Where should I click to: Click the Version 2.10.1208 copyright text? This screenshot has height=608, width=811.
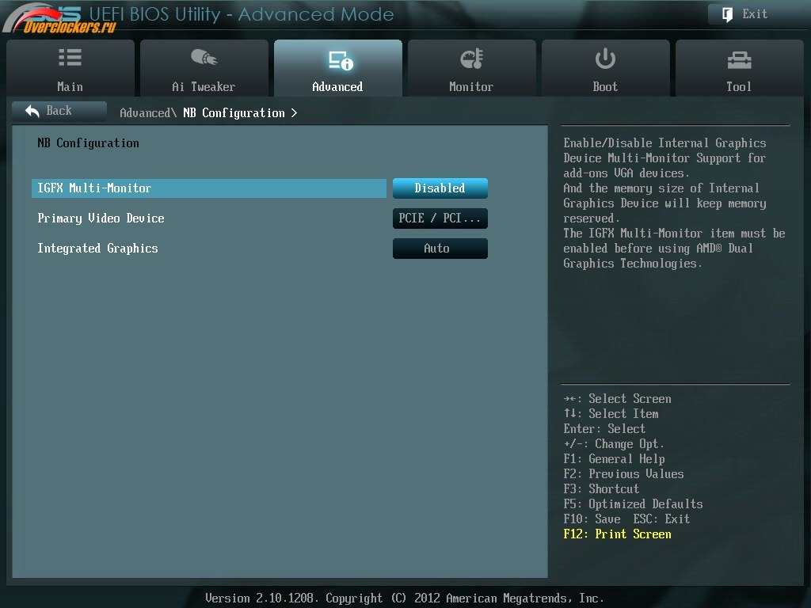point(405,598)
